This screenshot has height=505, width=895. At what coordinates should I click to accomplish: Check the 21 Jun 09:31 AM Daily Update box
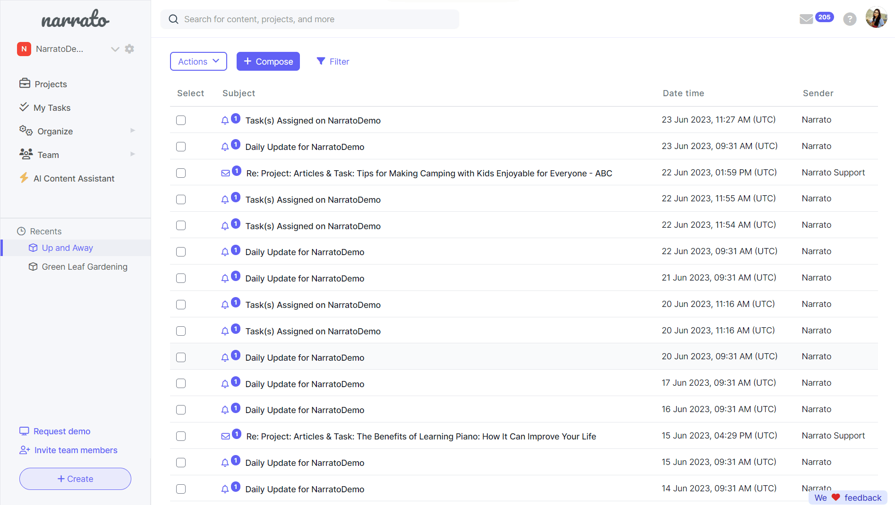click(181, 278)
